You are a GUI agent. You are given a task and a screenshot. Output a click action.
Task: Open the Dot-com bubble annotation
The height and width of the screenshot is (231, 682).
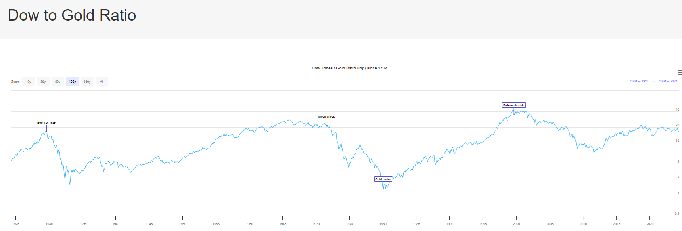pyautogui.click(x=514, y=105)
